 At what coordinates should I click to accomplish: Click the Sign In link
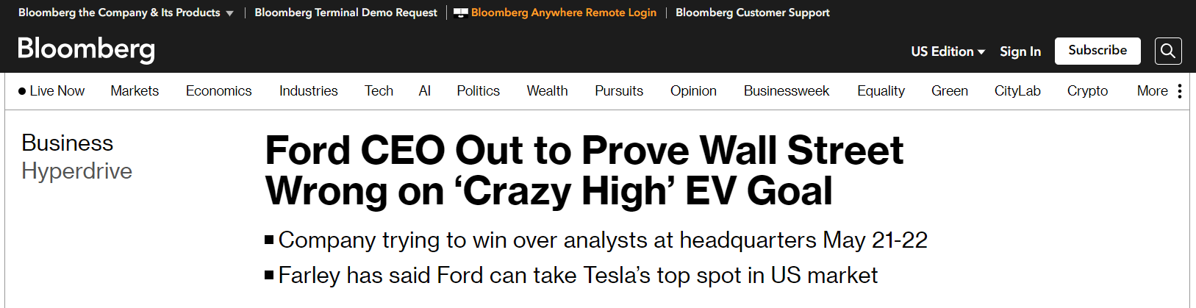[1020, 51]
